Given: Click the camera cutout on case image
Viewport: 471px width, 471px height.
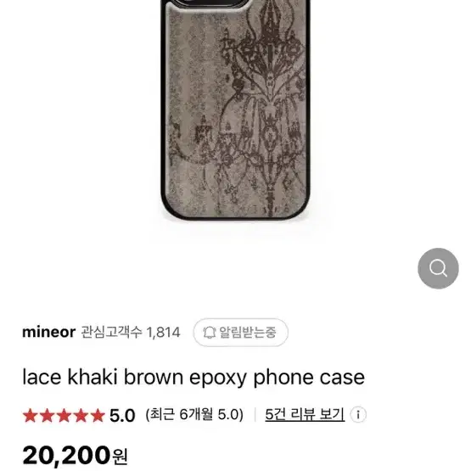Looking at the screenshot, I should [211, 3].
